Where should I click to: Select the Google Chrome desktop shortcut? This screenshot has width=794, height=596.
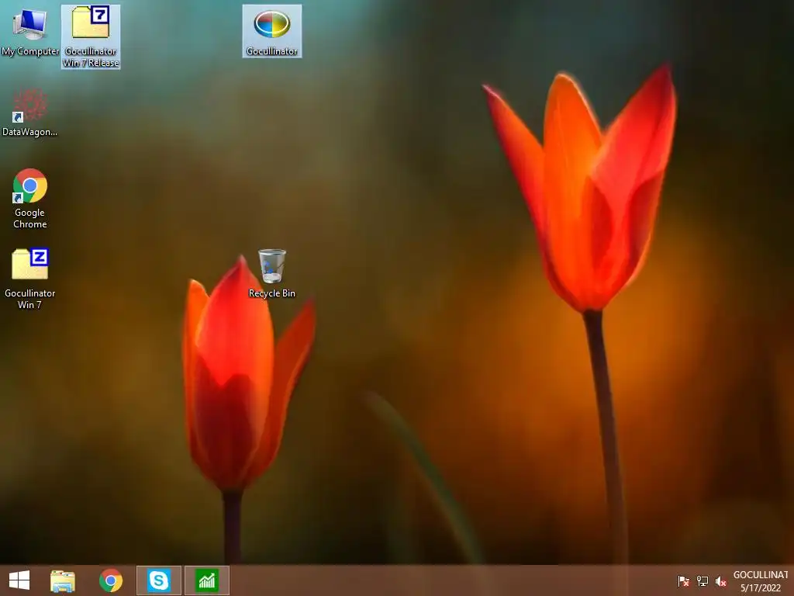click(30, 198)
